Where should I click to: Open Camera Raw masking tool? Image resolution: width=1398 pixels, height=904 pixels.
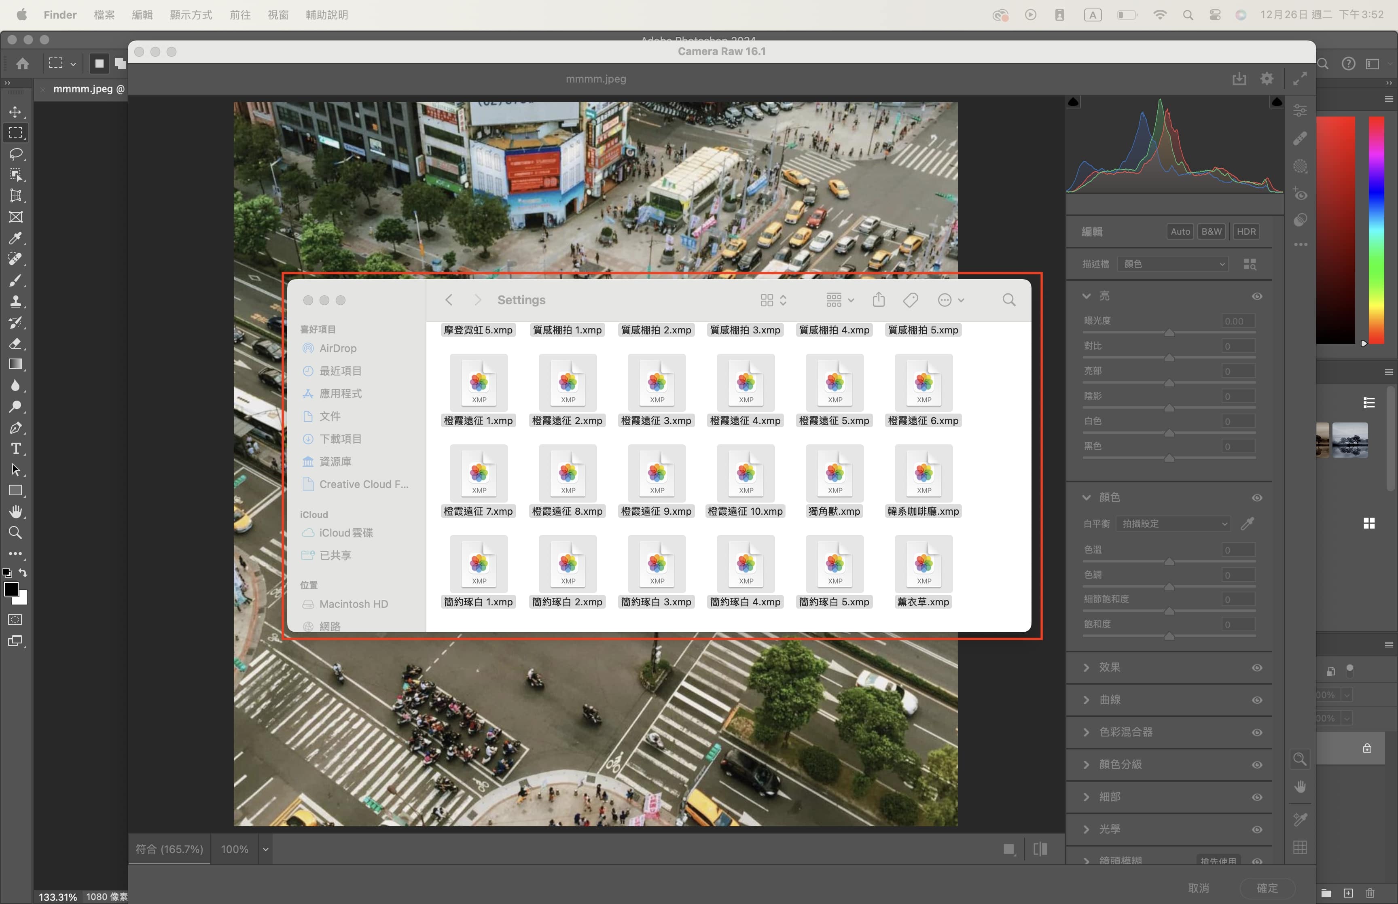(1300, 166)
